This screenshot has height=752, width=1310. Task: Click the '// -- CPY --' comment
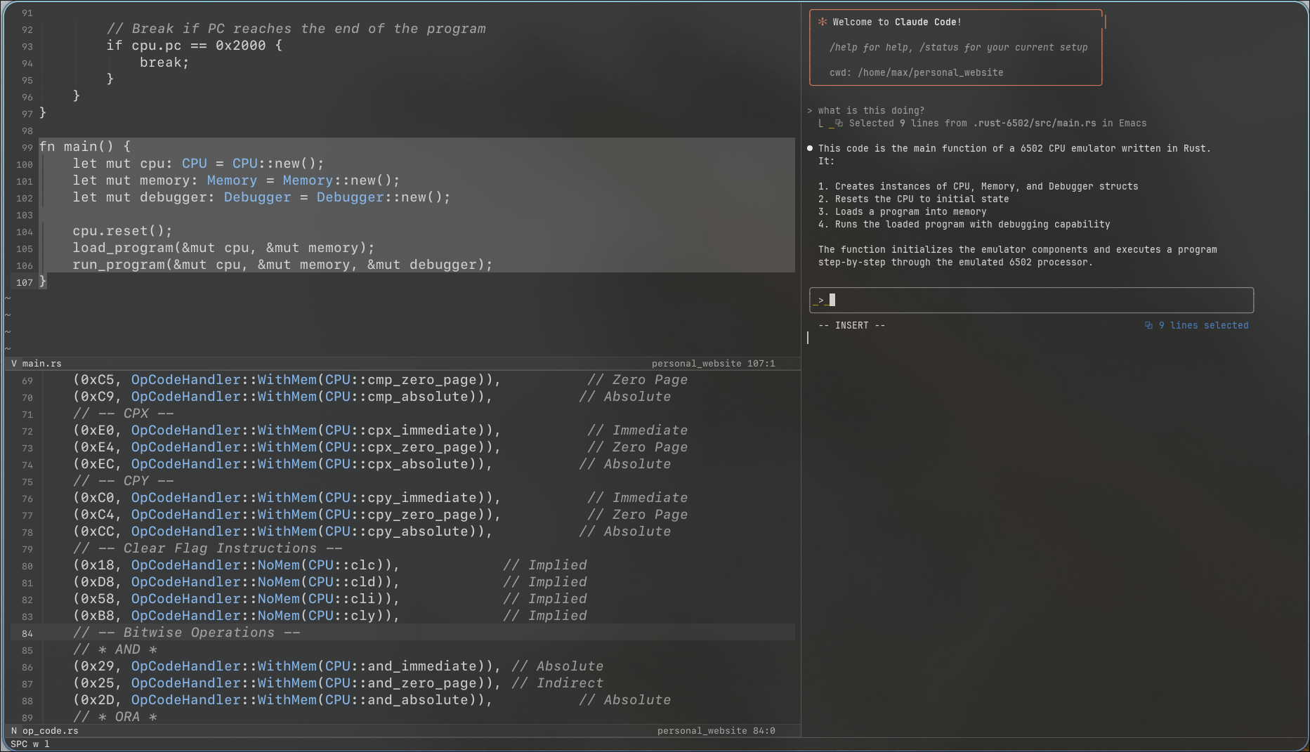pos(124,480)
